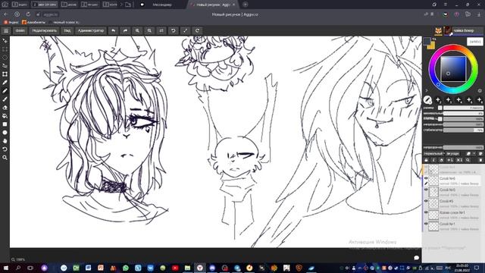
Task: Select the ellipse shape tool
Action: (5, 133)
